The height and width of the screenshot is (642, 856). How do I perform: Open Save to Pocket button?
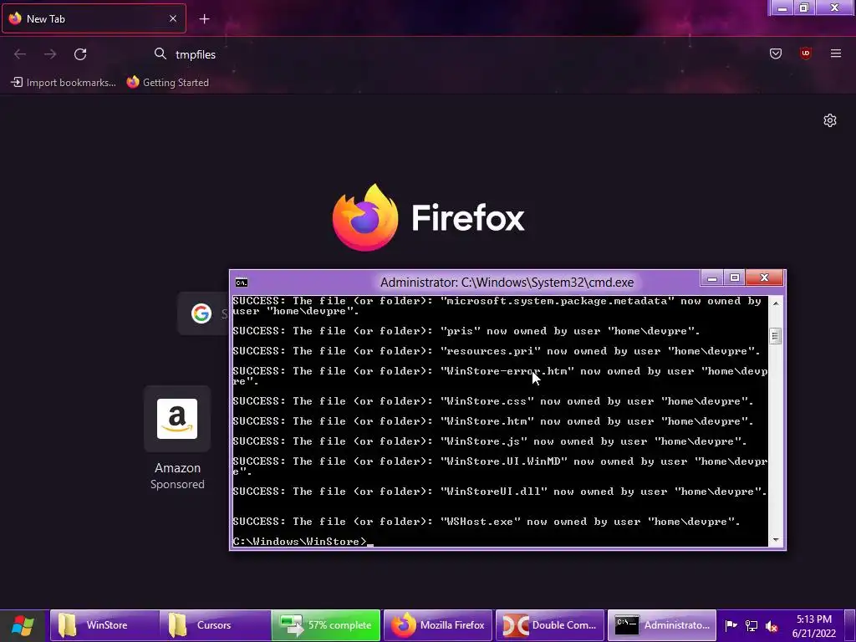[x=776, y=53]
